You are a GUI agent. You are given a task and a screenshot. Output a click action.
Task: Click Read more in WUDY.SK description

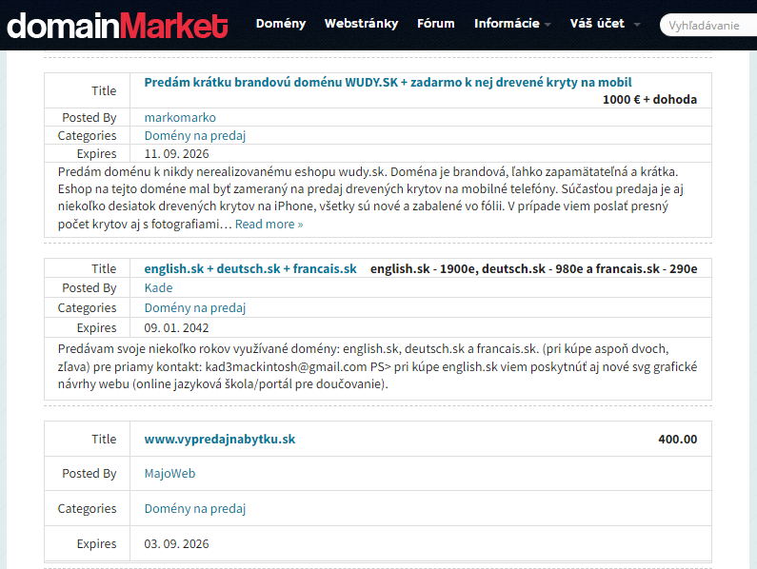pyautogui.click(x=269, y=224)
